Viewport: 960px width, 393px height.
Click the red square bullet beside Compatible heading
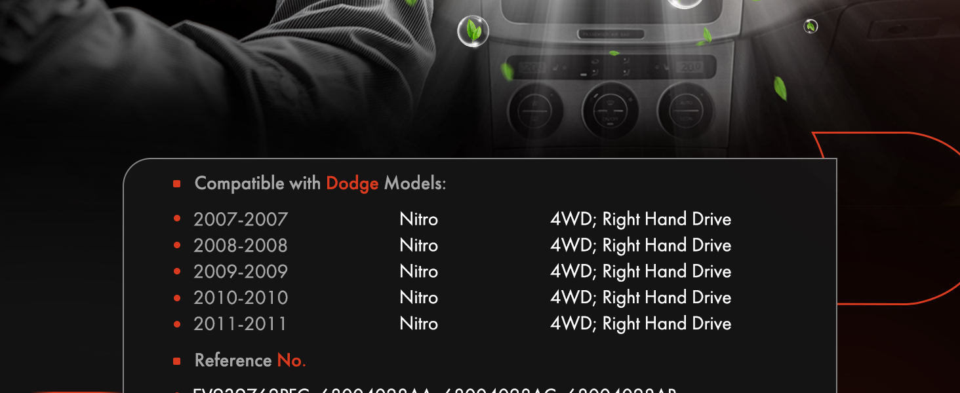177,184
